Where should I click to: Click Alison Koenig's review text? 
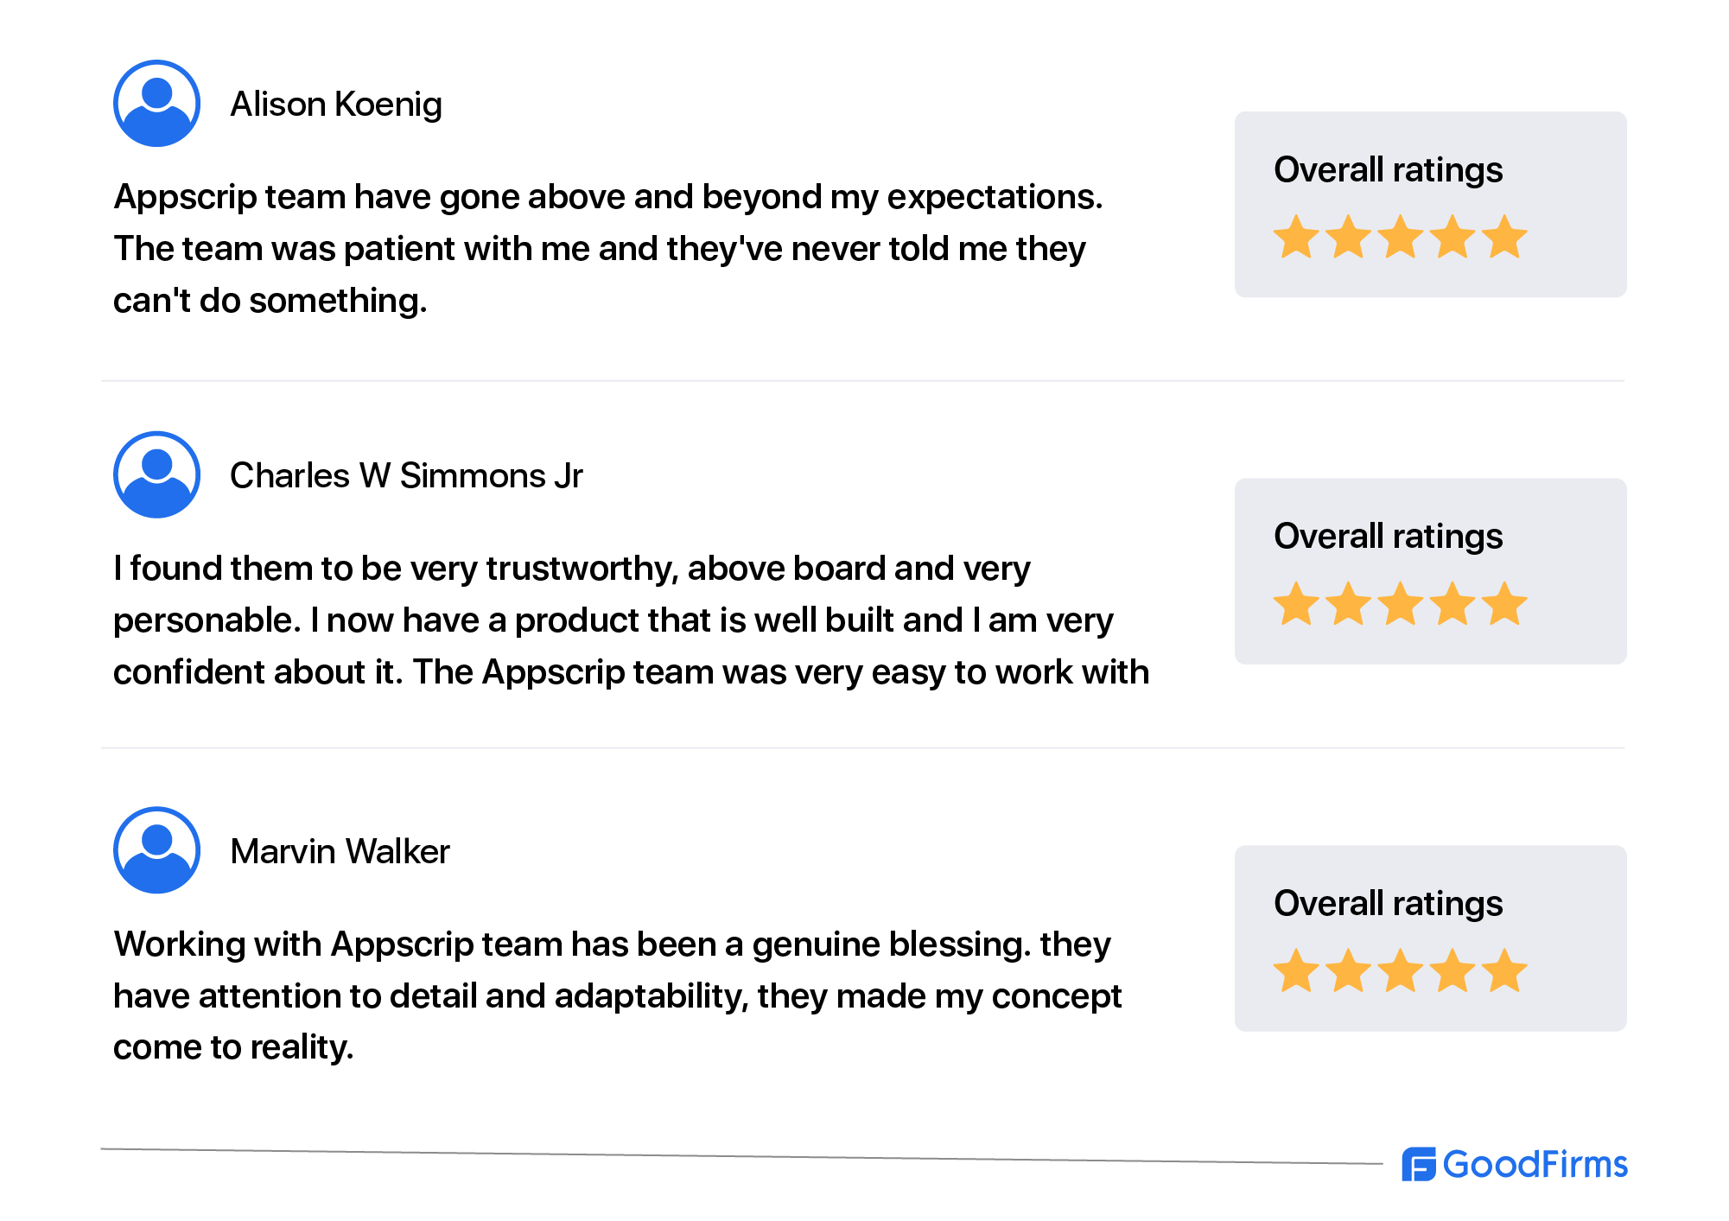click(608, 249)
